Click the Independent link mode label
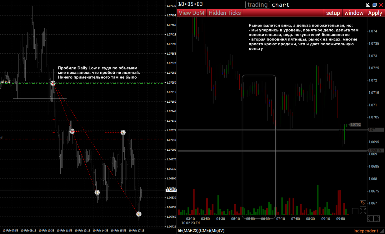The width and height of the screenshot is (385, 234). click(366, 231)
